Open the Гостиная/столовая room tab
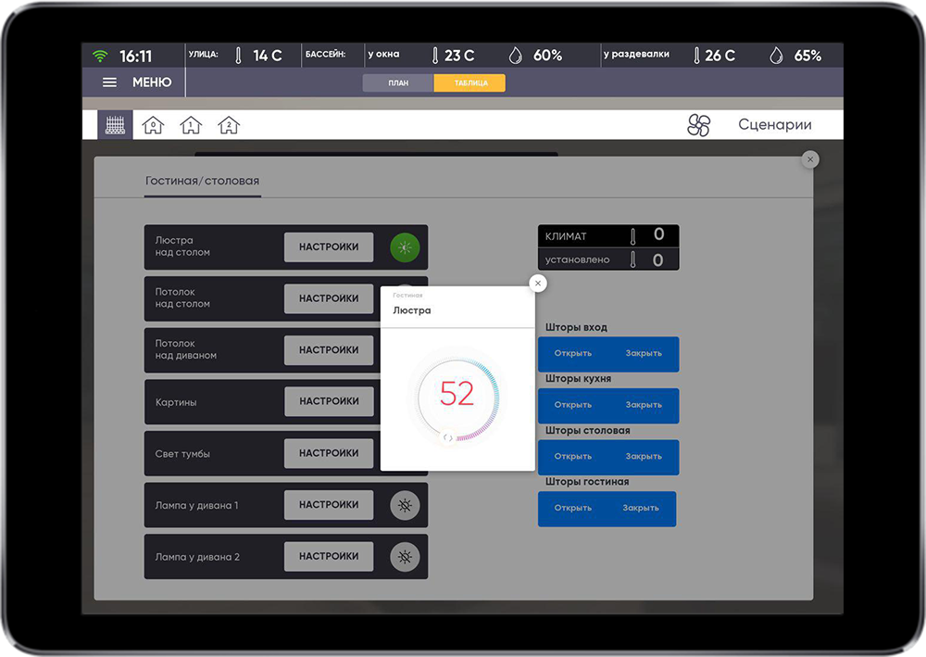 (202, 182)
